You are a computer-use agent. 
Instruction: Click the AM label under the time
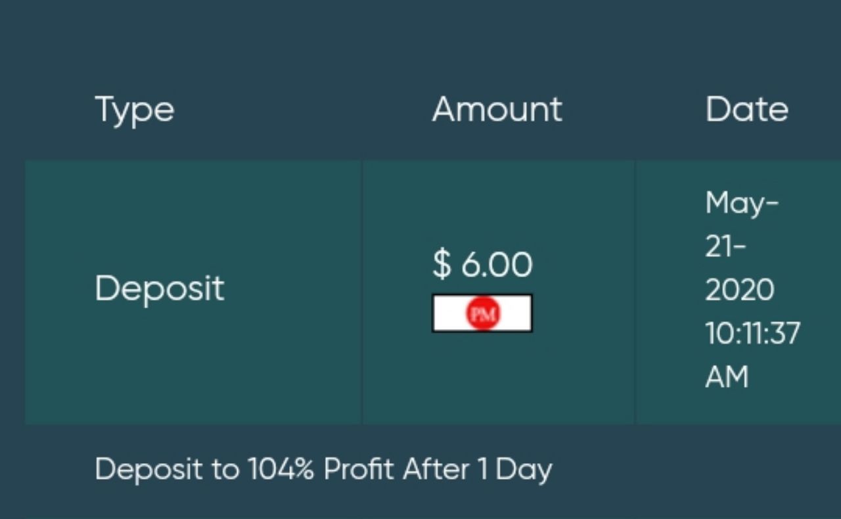click(727, 377)
